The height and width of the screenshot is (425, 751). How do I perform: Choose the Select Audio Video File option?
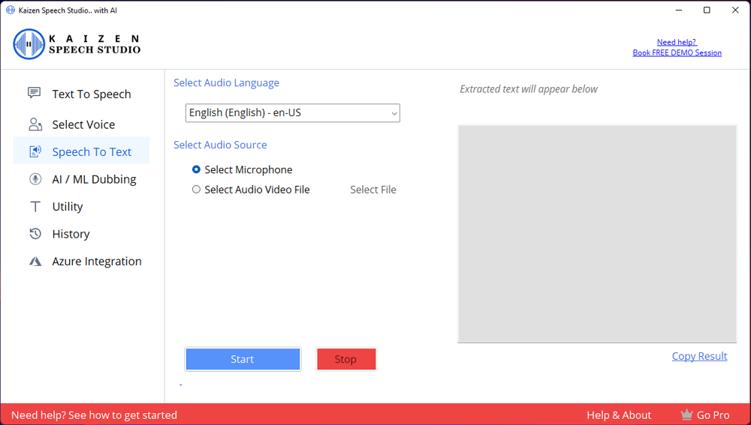[197, 190]
